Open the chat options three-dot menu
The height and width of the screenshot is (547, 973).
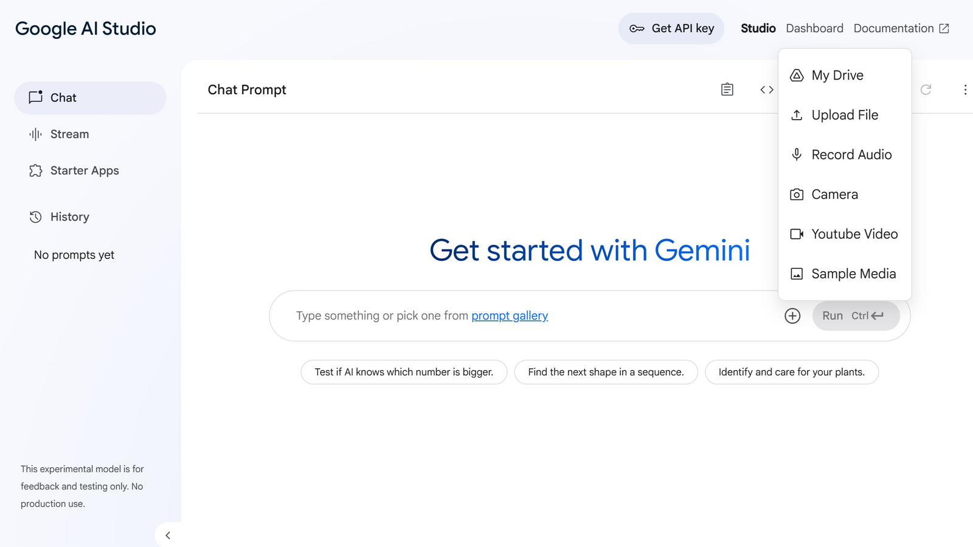pos(965,89)
